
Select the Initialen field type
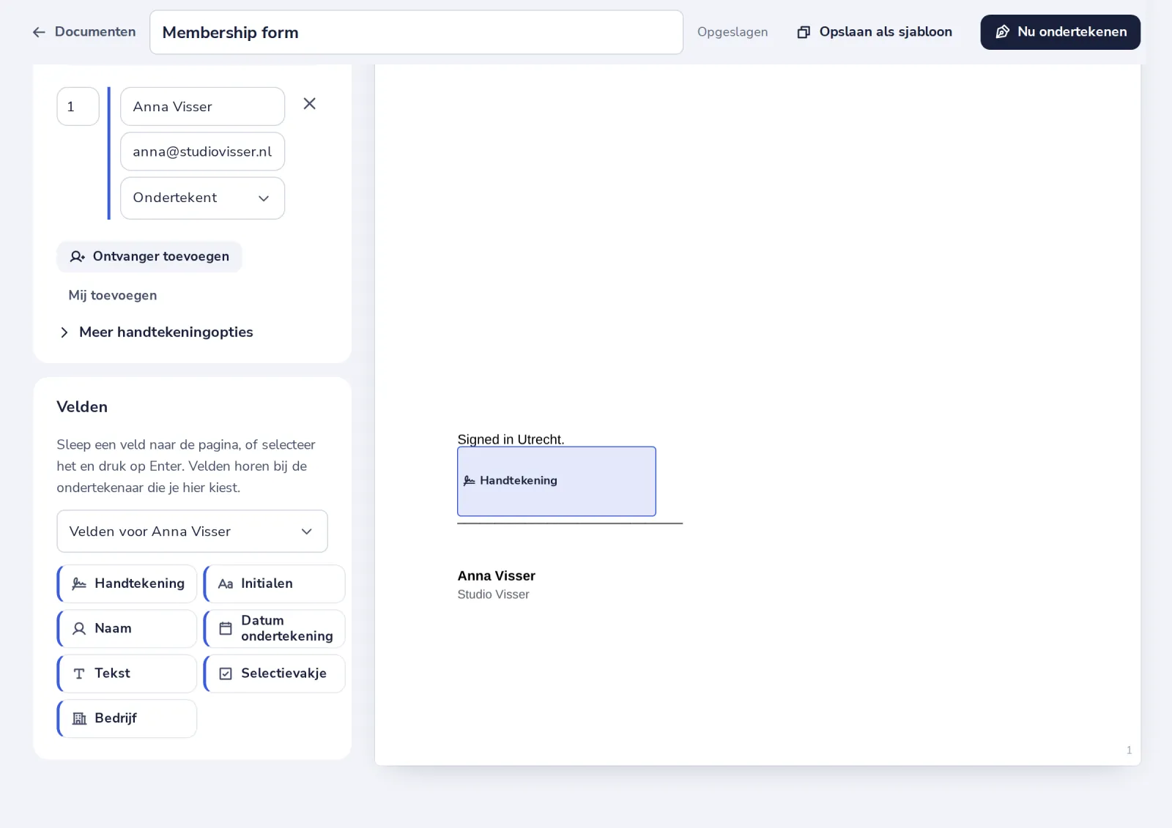pos(274,583)
